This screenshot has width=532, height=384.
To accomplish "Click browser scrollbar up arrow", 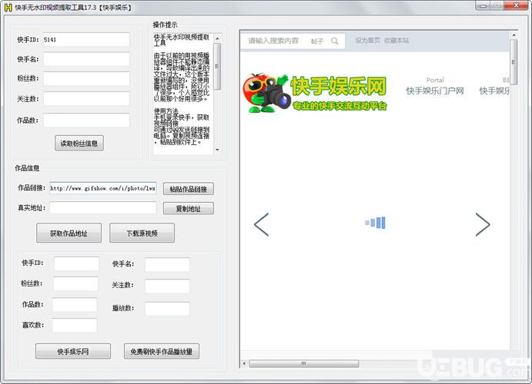I will [514, 35].
